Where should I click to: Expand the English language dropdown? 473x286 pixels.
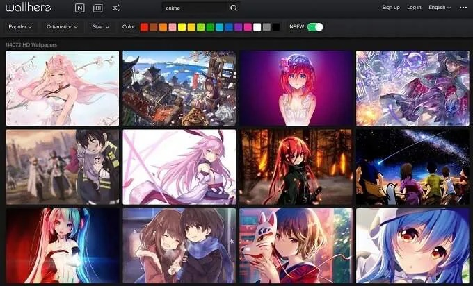(x=440, y=8)
